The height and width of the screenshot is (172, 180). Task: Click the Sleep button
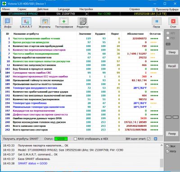click(172, 52)
